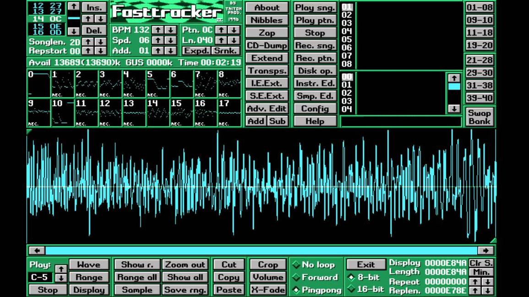Image resolution: width=529 pixels, height=297 pixels.
Task: Click the horizontal sample scrollbar track
Action: [261, 250]
